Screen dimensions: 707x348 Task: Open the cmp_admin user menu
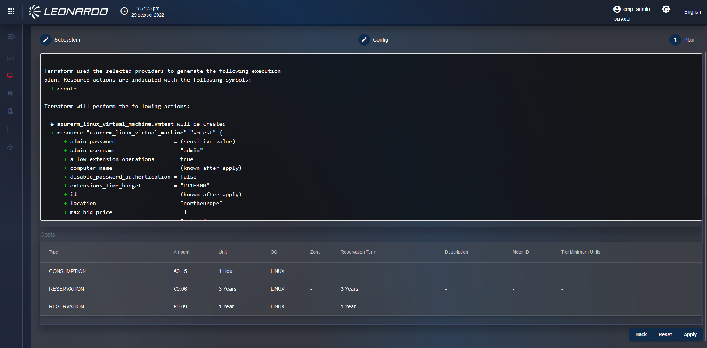pos(632,10)
